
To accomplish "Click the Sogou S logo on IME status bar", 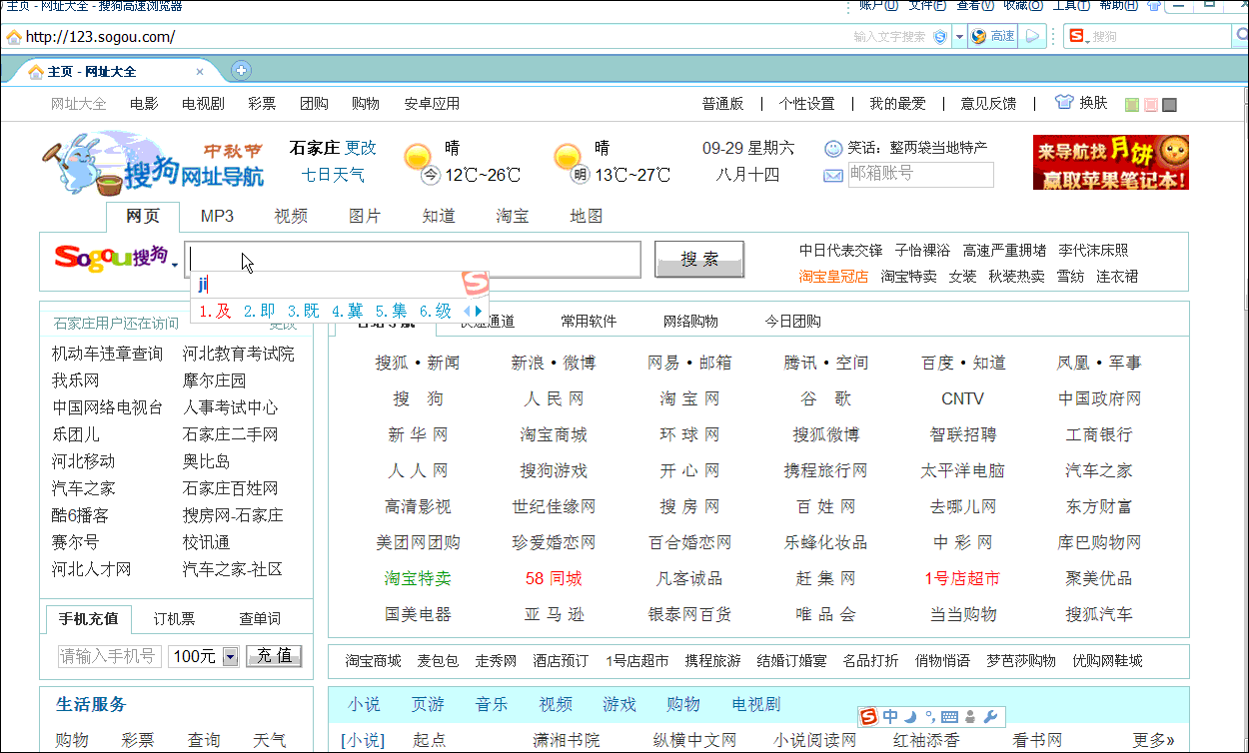I will click(868, 716).
